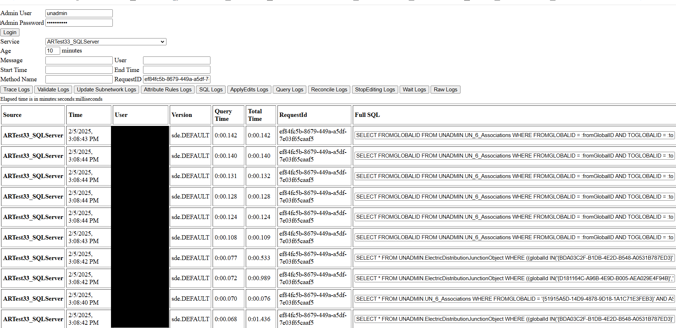This screenshot has height=328, width=676.
Task: Click the Validate Logs button
Action: (x=53, y=89)
